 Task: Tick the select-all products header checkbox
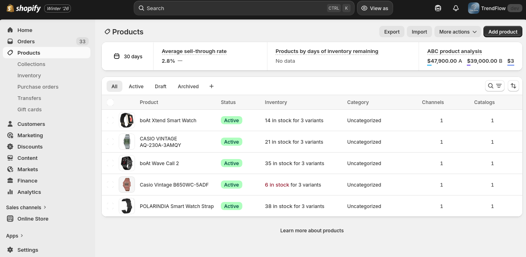pos(110,102)
